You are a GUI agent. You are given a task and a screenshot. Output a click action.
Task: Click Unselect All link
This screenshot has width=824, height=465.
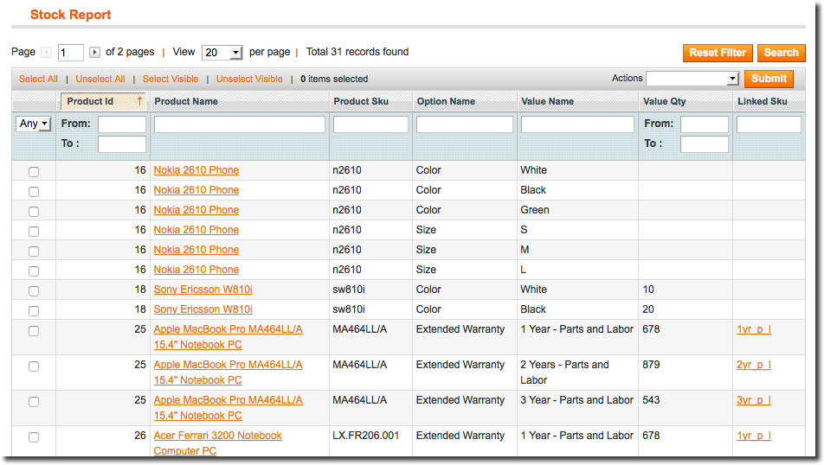(x=100, y=79)
